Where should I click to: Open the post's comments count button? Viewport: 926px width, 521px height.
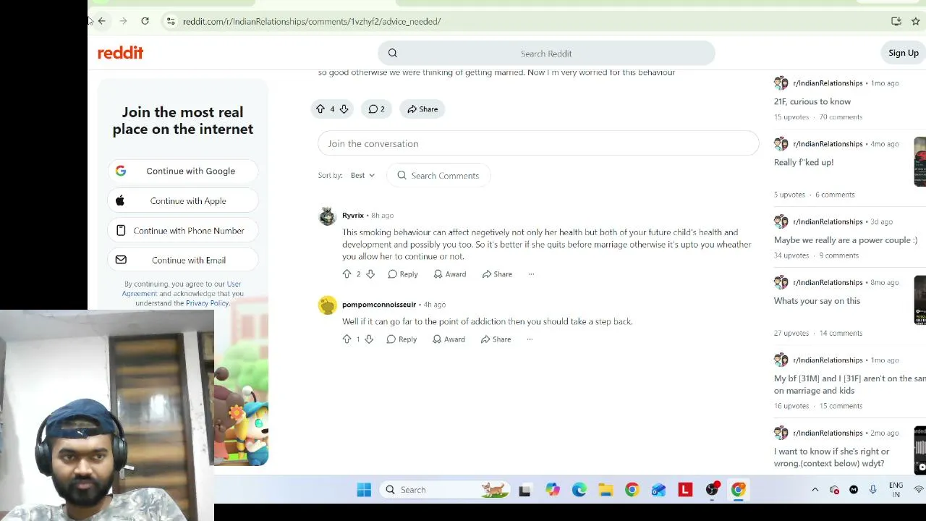point(376,109)
